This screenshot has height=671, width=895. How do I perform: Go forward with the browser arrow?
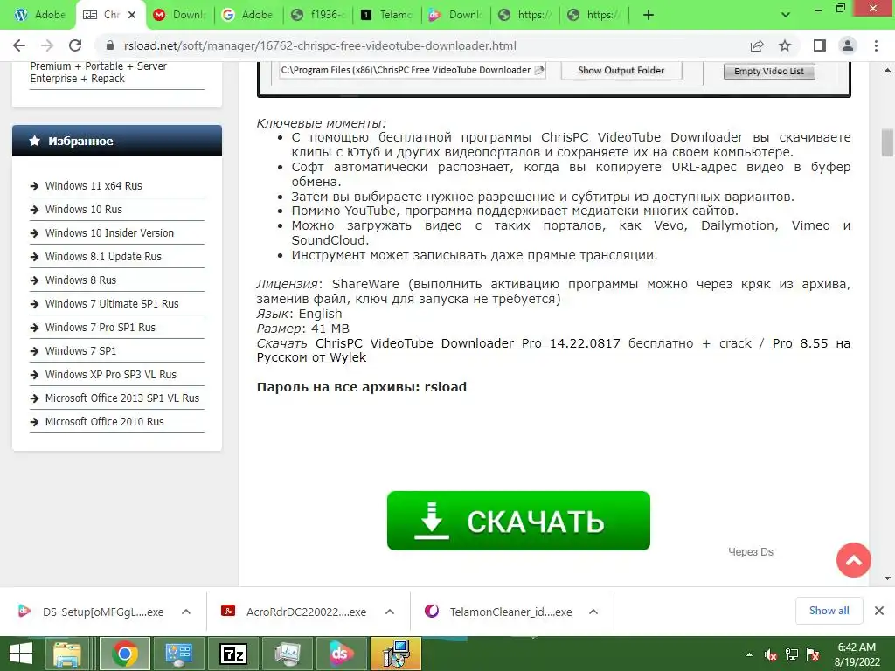pos(47,45)
